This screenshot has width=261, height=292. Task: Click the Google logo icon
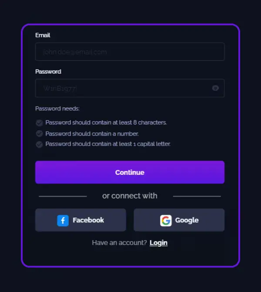coord(166,221)
